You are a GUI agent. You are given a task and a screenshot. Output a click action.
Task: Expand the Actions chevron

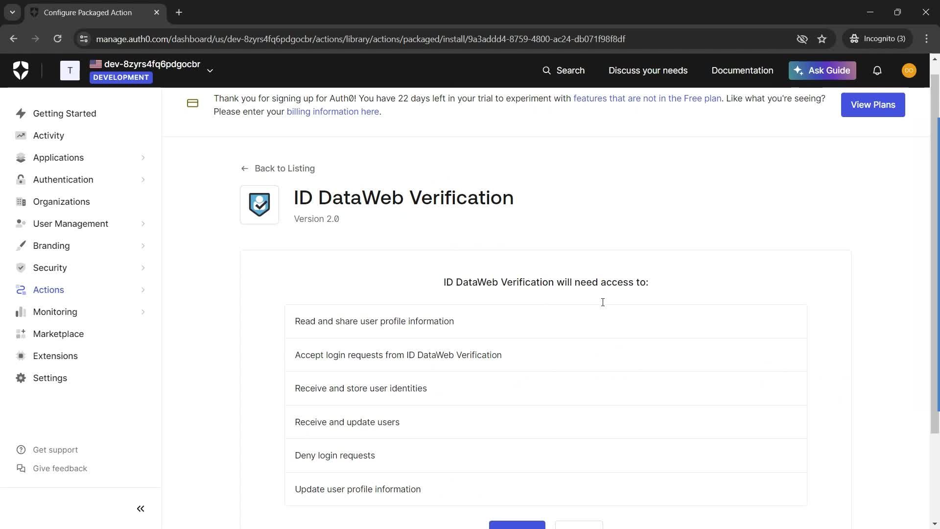[143, 290]
